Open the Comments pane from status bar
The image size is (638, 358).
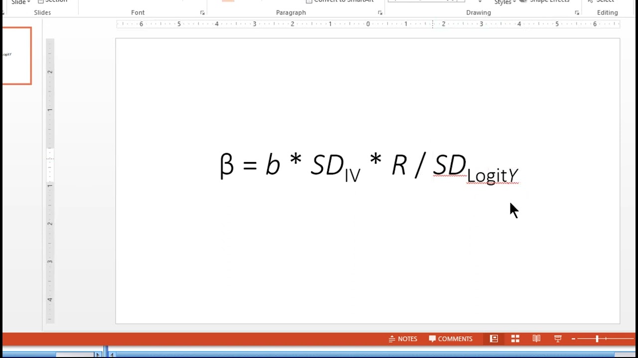click(451, 339)
